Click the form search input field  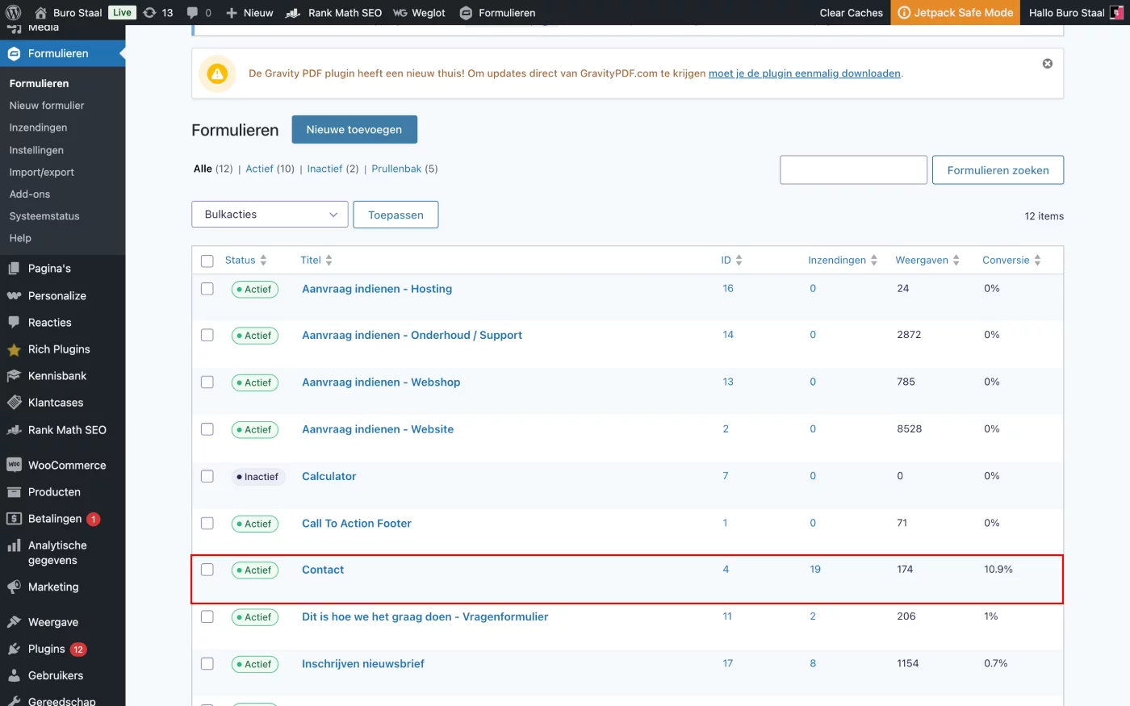tap(853, 170)
